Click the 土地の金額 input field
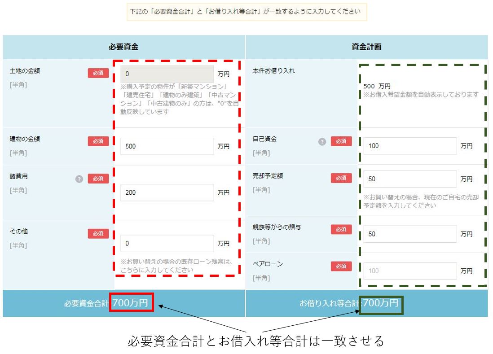Viewport: 493px width, 354px height. tap(167, 74)
